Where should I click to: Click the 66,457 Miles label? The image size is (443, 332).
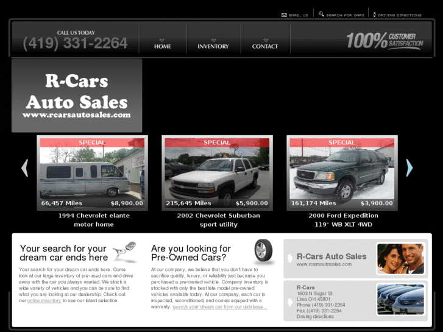pos(62,203)
